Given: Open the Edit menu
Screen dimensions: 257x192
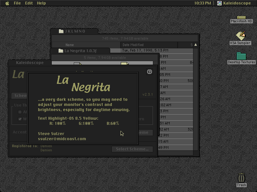Looking at the screenshot, I should point(29,3).
